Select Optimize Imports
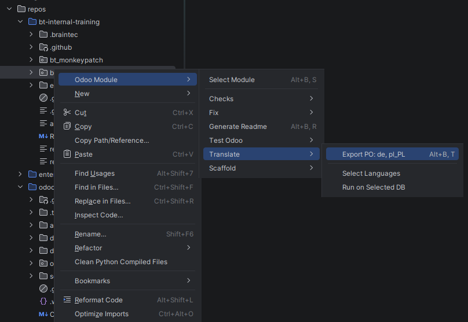The width and height of the screenshot is (468, 322). click(128, 314)
